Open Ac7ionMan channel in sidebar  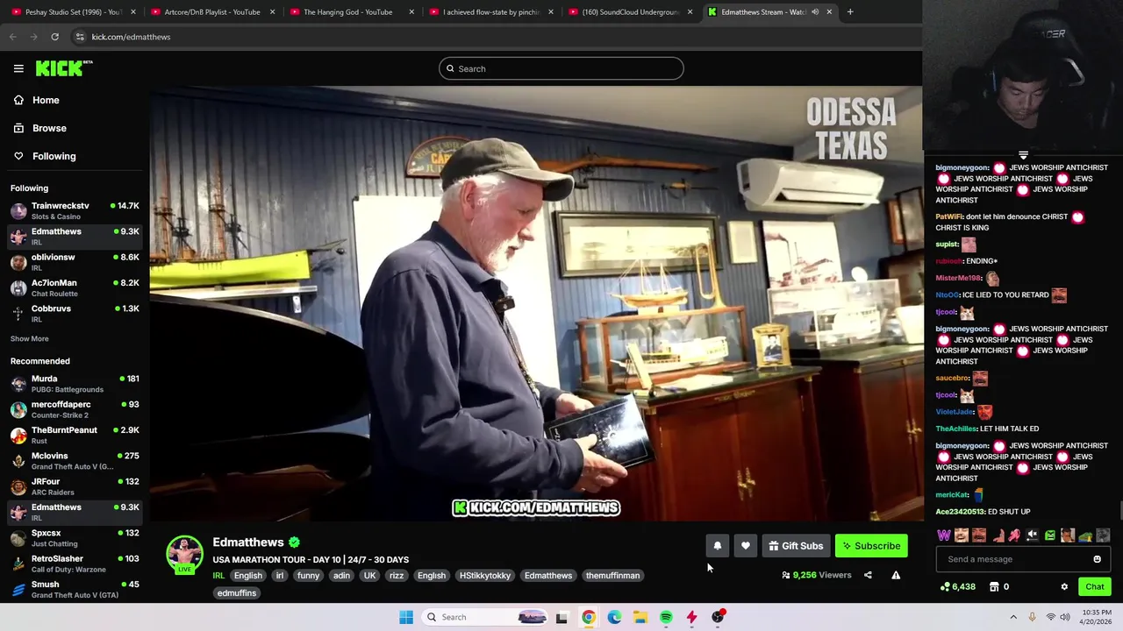(75, 287)
